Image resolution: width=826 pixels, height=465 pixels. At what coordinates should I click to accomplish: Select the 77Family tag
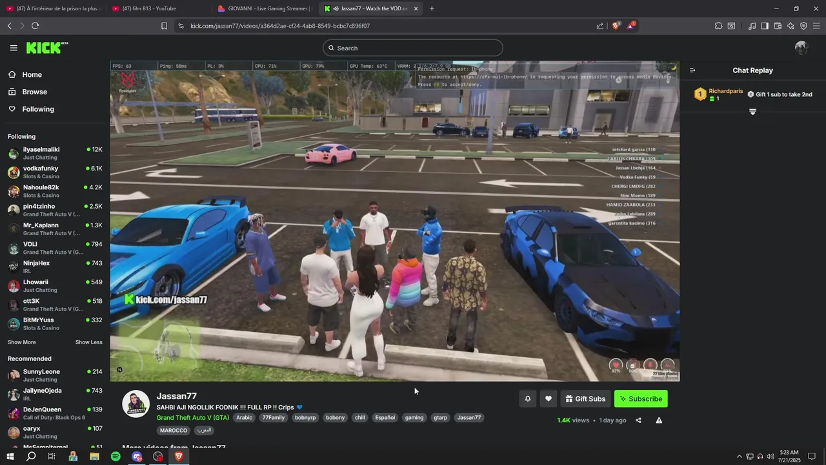pos(273,418)
